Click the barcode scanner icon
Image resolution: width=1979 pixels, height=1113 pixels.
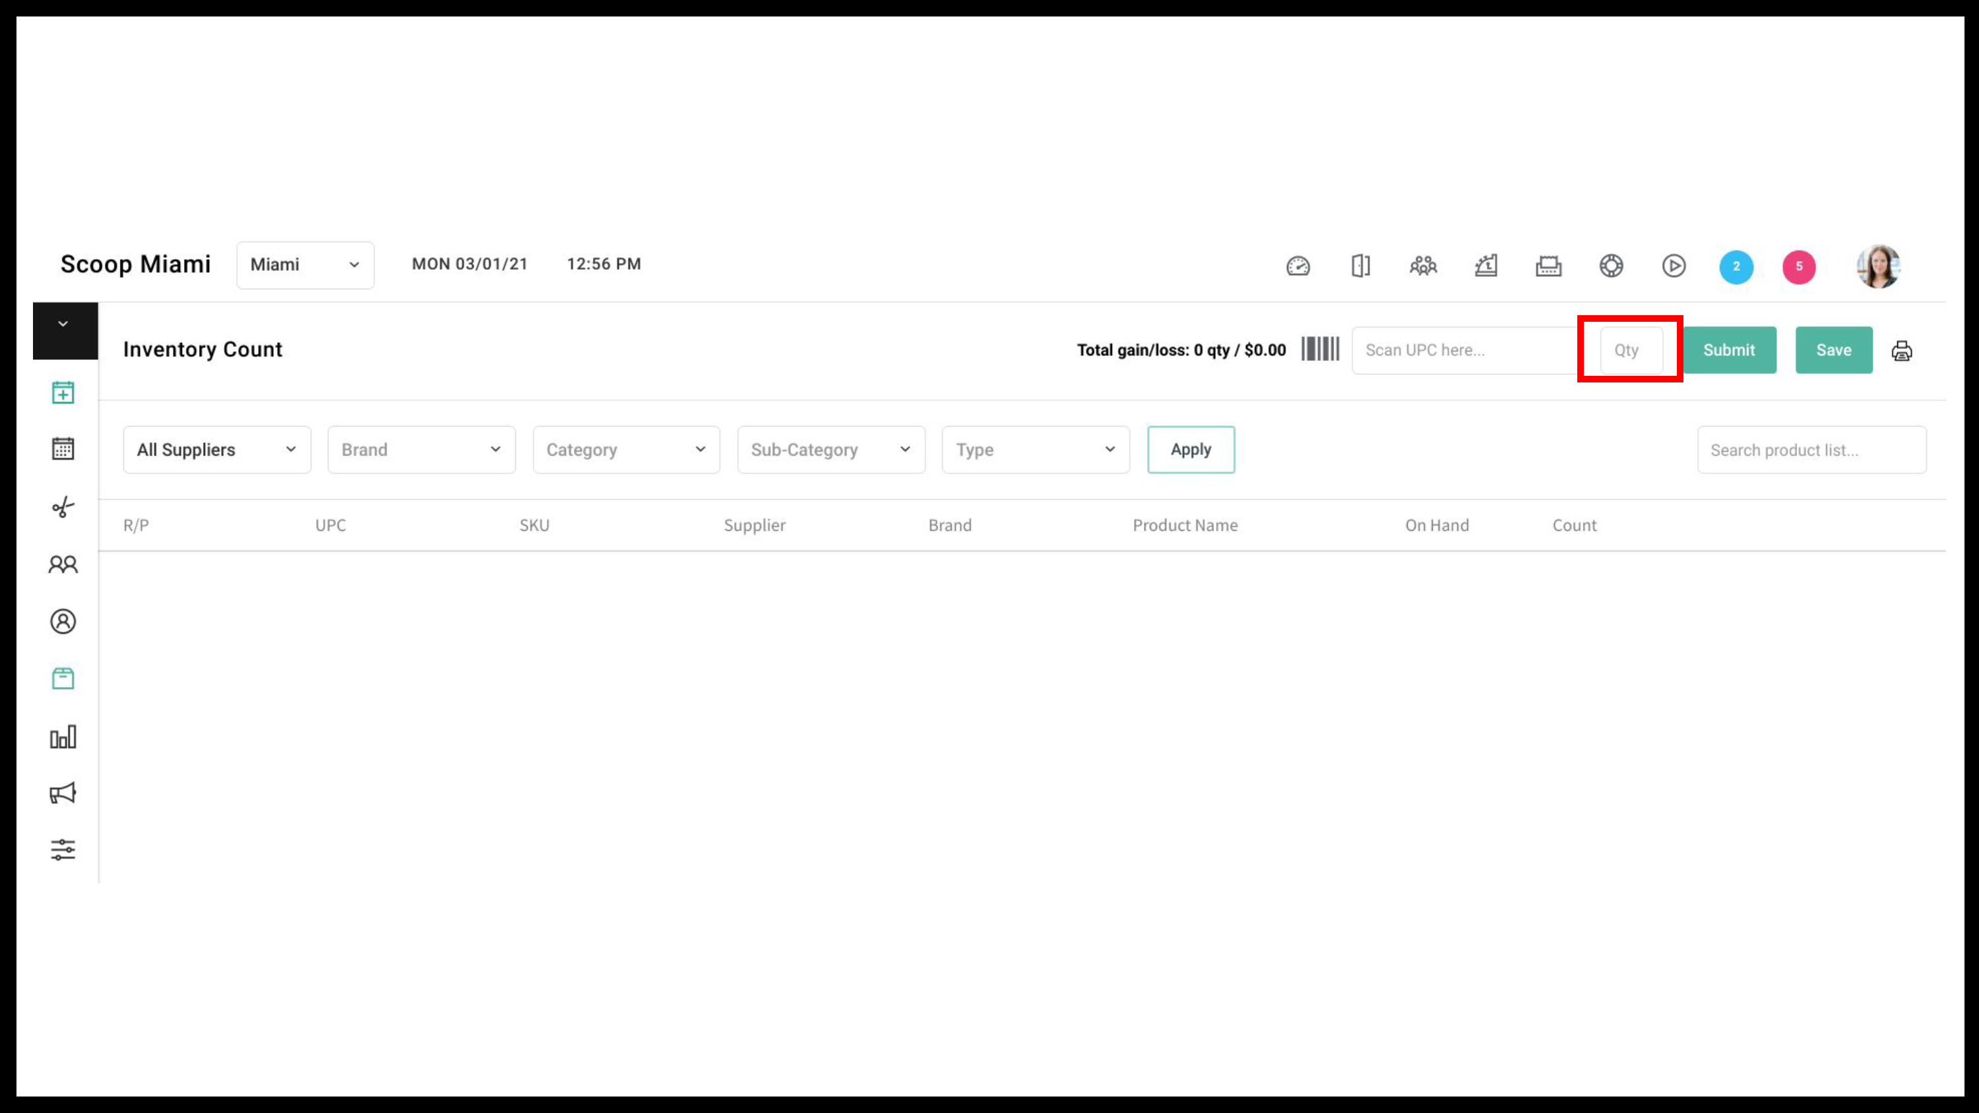coord(1320,349)
